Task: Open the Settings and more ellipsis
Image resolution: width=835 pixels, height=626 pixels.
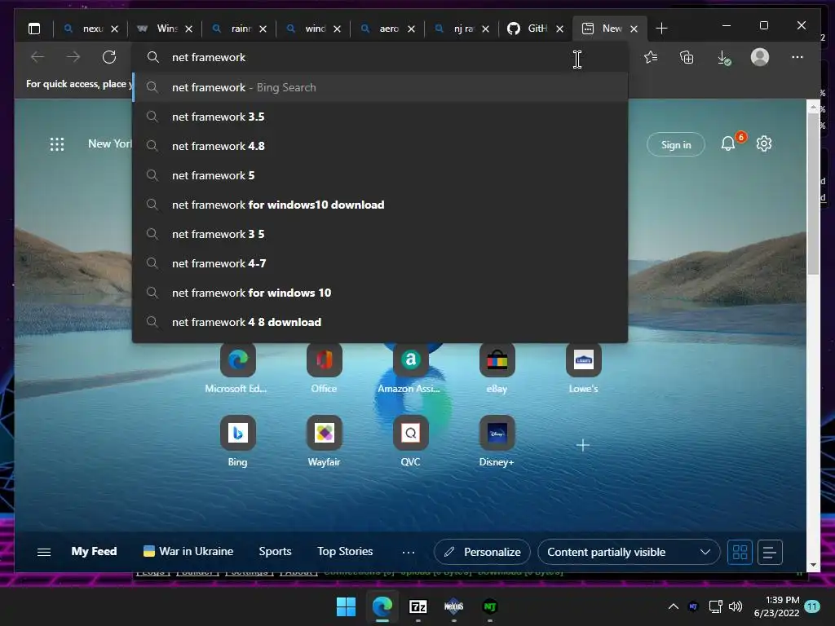Action: pyautogui.click(x=797, y=57)
